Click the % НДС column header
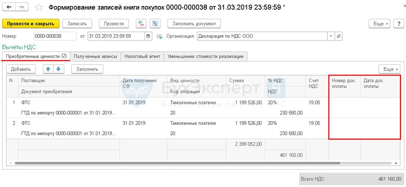 coord(285,80)
